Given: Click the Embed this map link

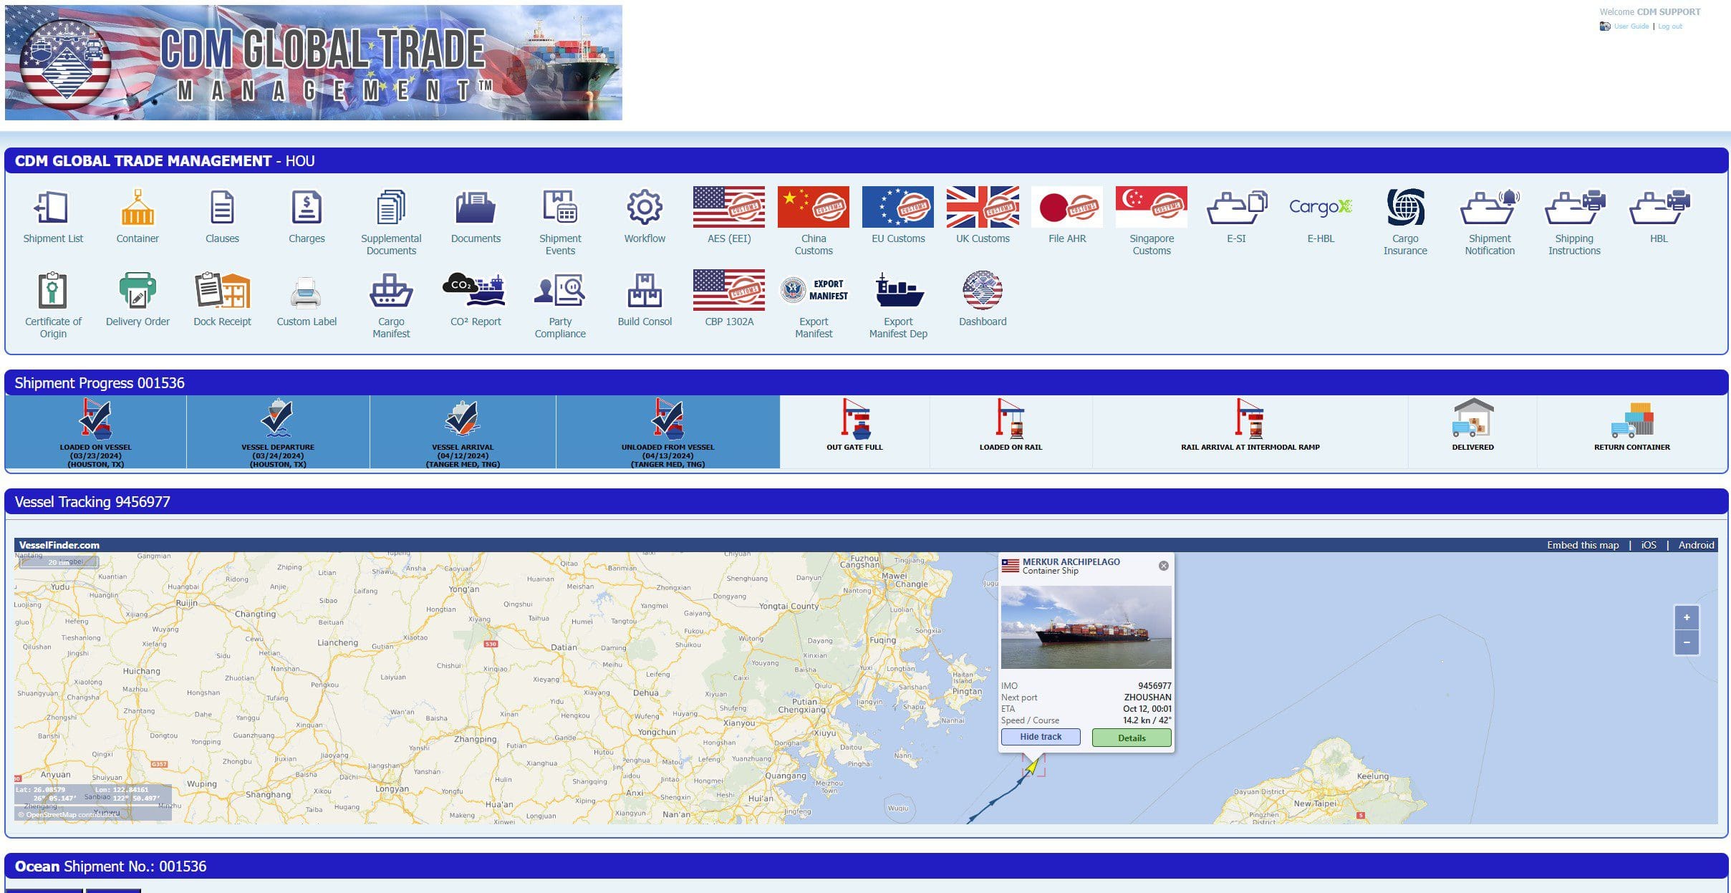Looking at the screenshot, I should pos(1583,545).
